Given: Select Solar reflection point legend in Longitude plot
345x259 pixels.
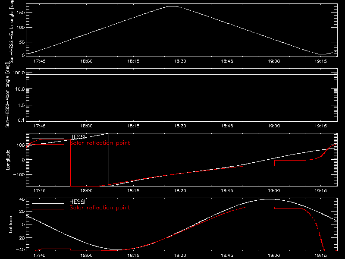Looking at the screenshot, I should click(x=100, y=143).
